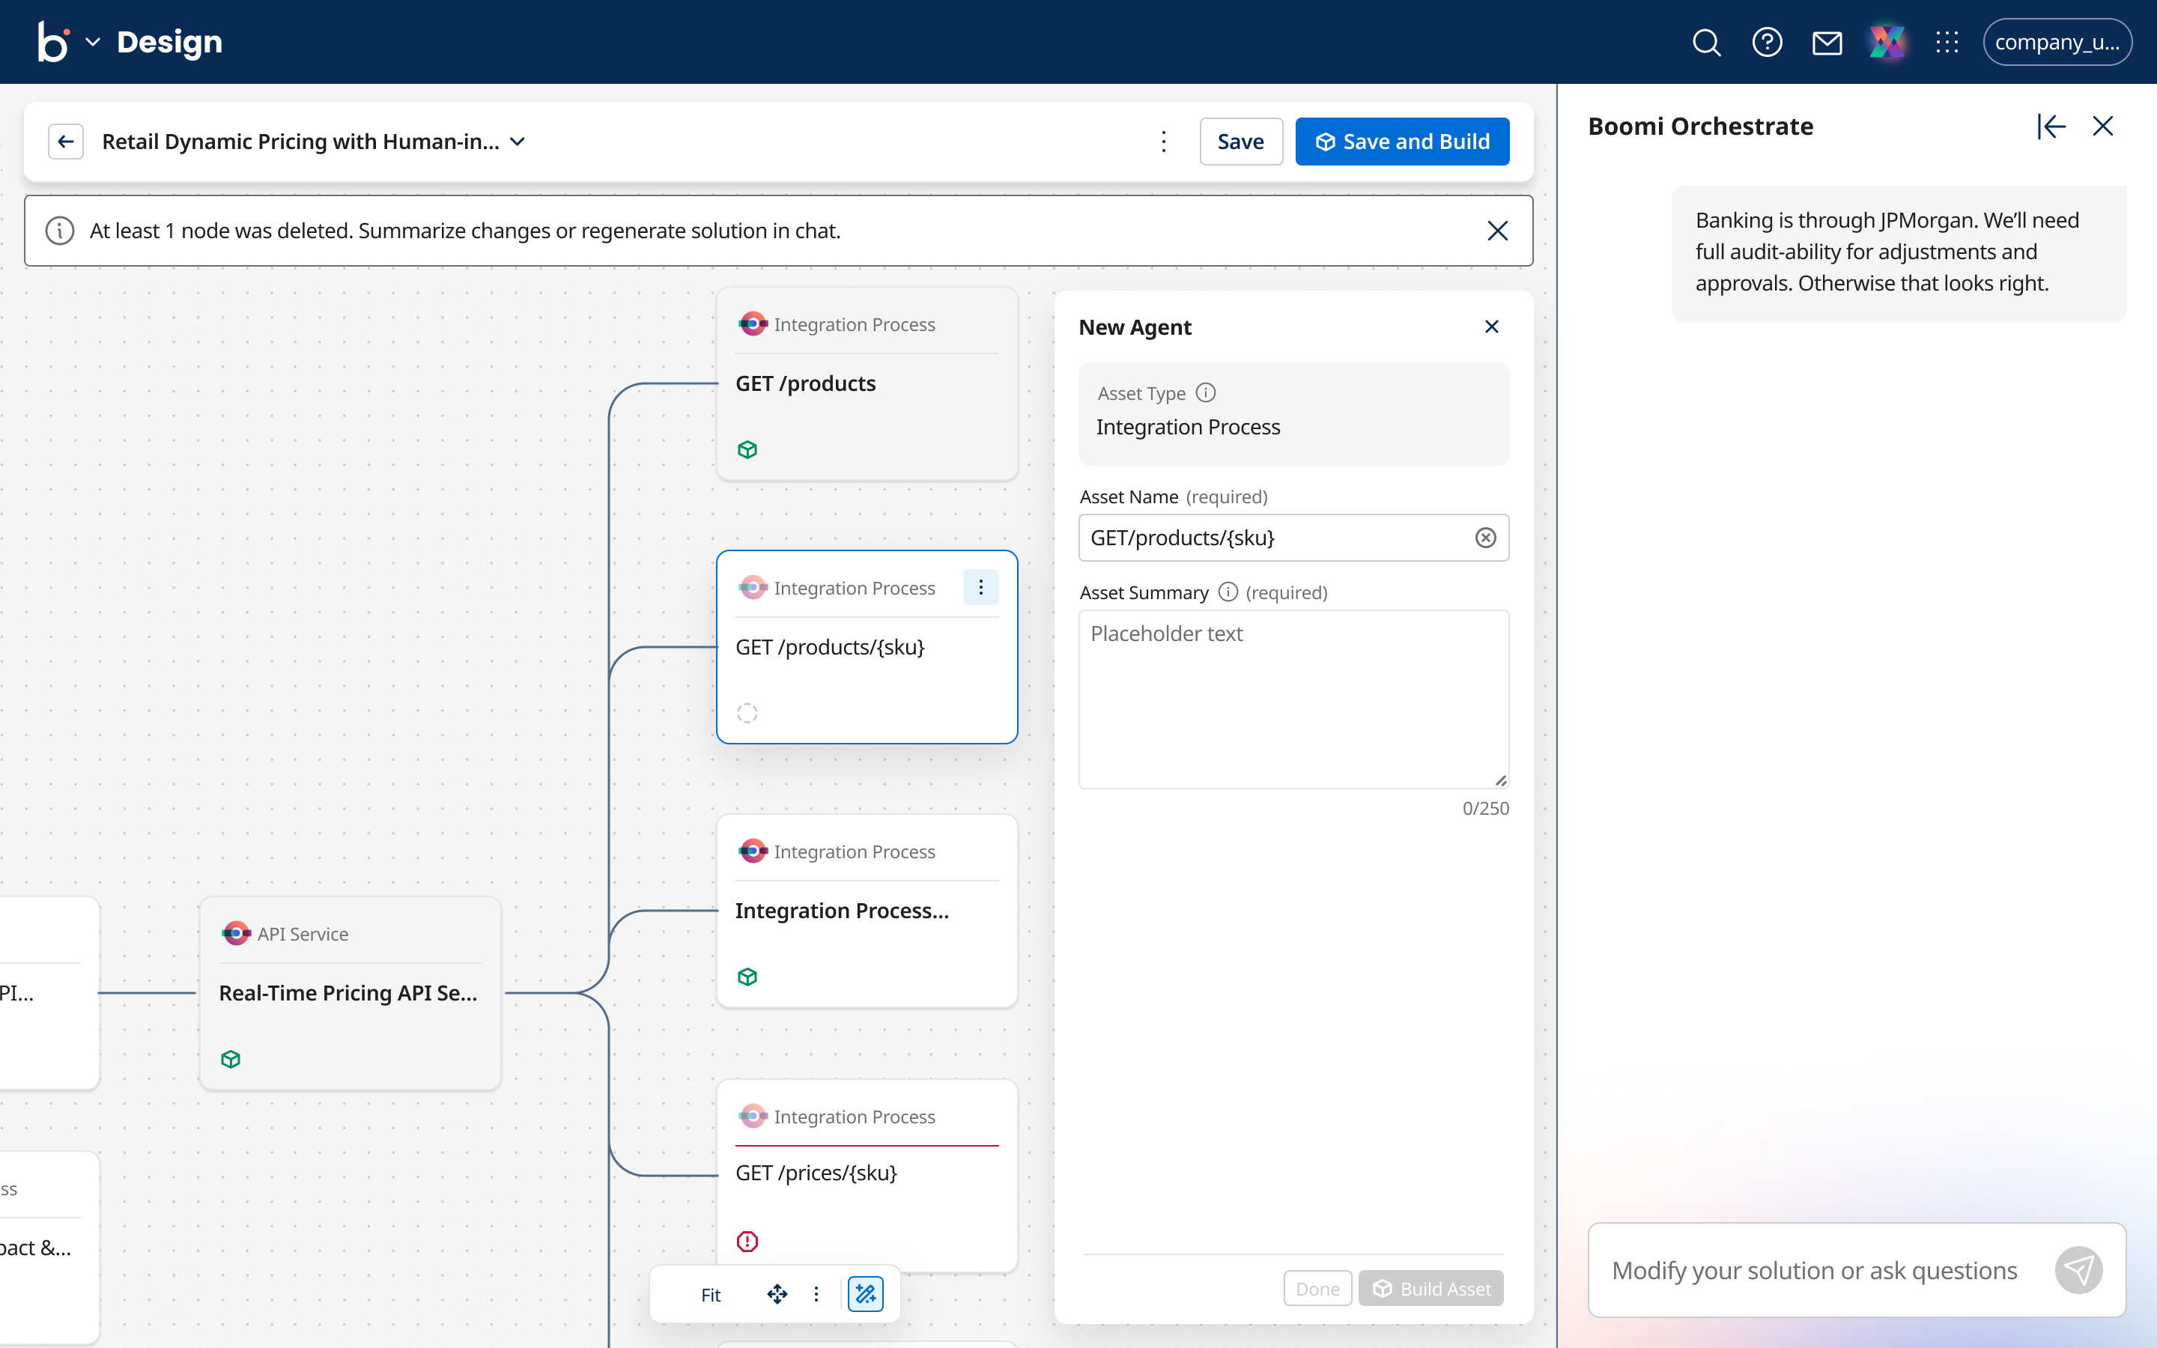
Task: Clear the Asset Name field
Action: point(1486,538)
